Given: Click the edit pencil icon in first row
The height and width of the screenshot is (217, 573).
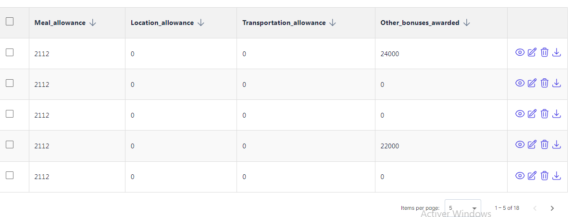Looking at the screenshot, I should (532, 53).
